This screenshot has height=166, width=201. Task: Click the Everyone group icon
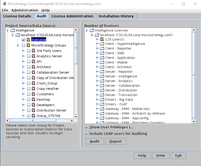click(x=28, y=40)
